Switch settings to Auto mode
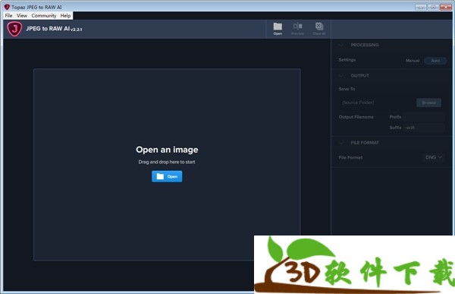The image size is (455, 294). point(435,61)
